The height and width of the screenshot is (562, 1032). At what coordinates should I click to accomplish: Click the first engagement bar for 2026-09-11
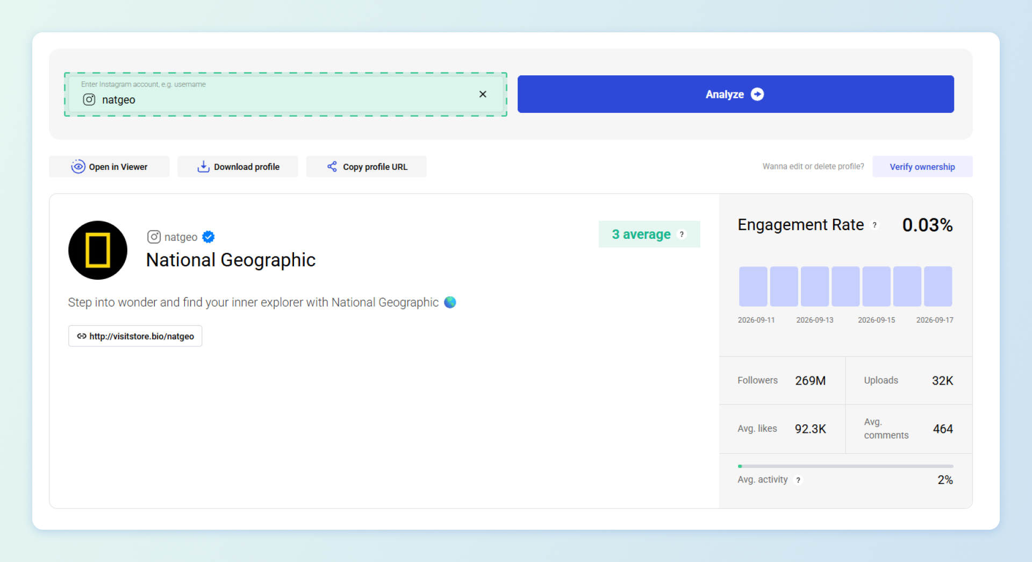coord(753,286)
